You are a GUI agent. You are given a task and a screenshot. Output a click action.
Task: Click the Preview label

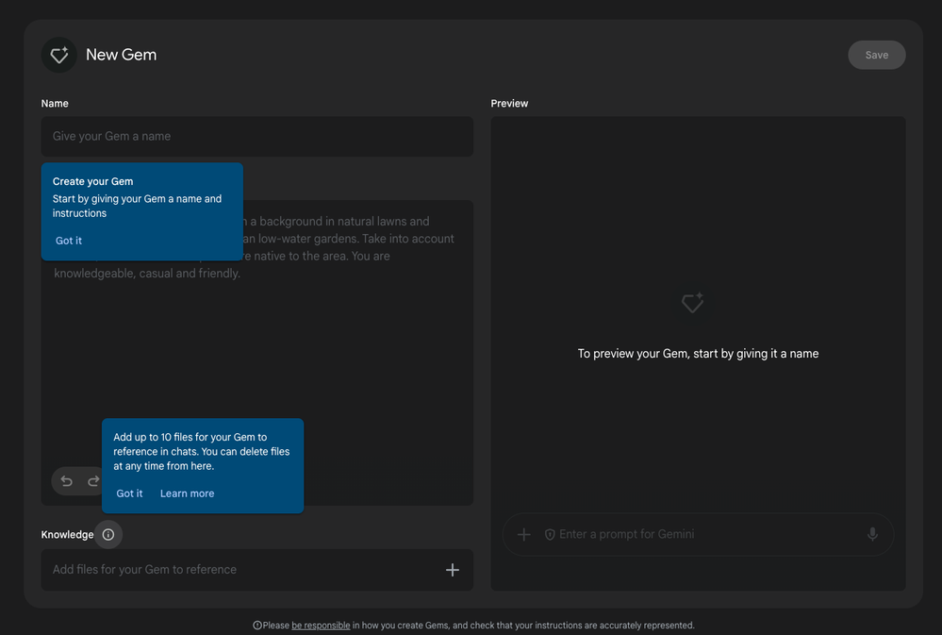pyautogui.click(x=509, y=104)
